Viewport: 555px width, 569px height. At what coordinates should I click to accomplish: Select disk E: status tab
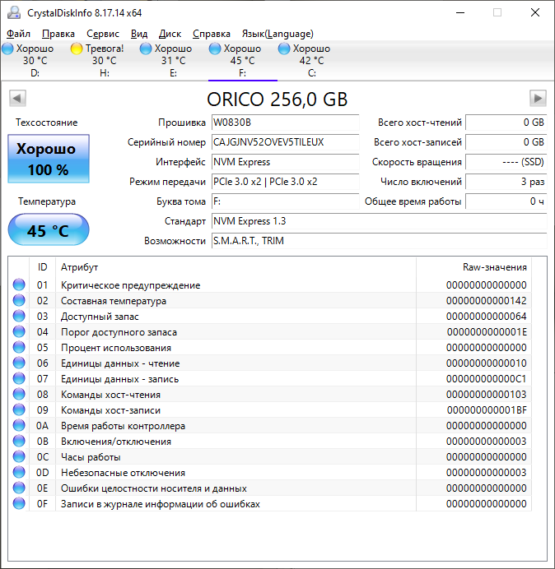pos(174,61)
